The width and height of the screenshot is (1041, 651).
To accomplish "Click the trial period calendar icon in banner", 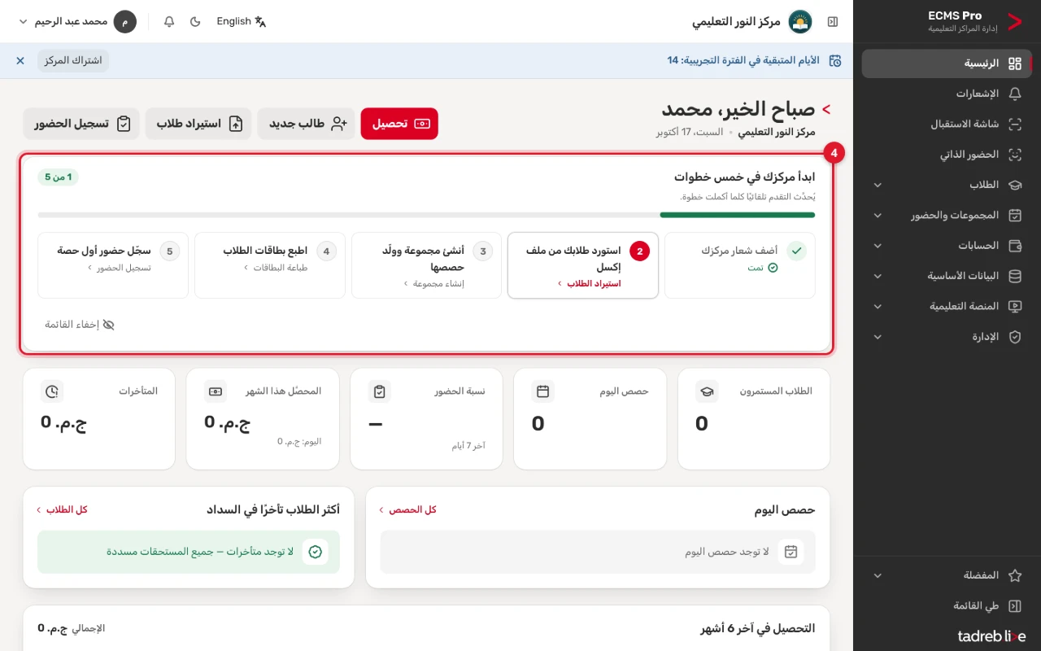I will pyautogui.click(x=835, y=61).
